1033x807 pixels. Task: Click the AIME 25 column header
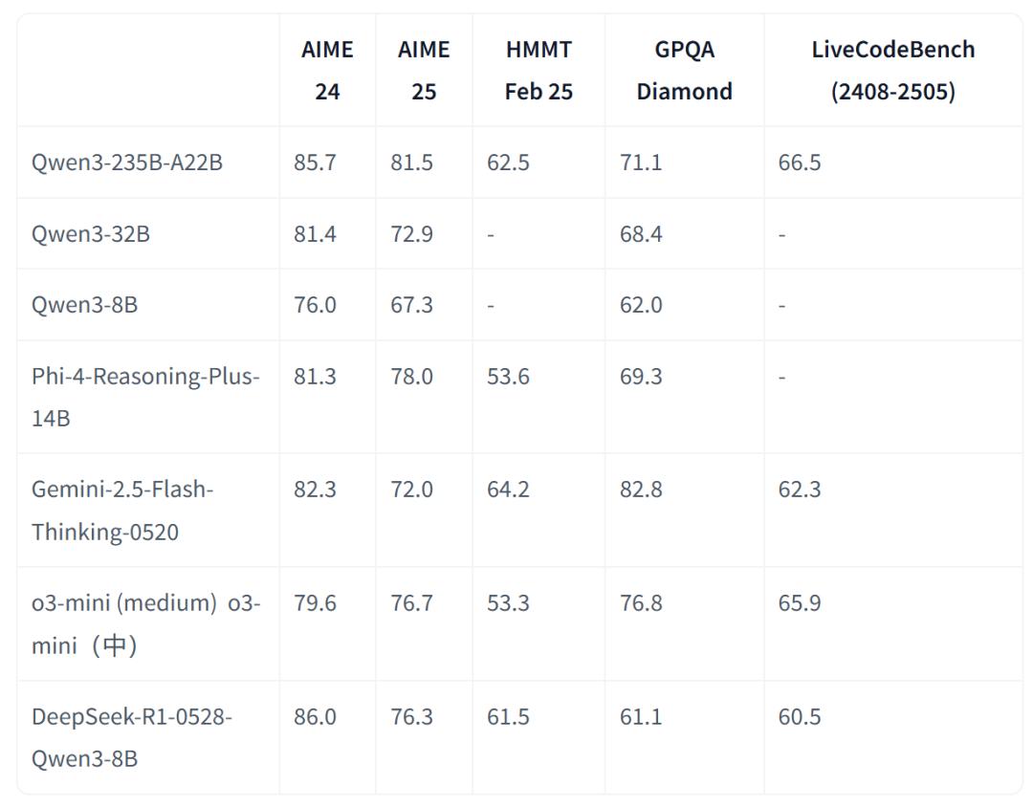click(424, 71)
